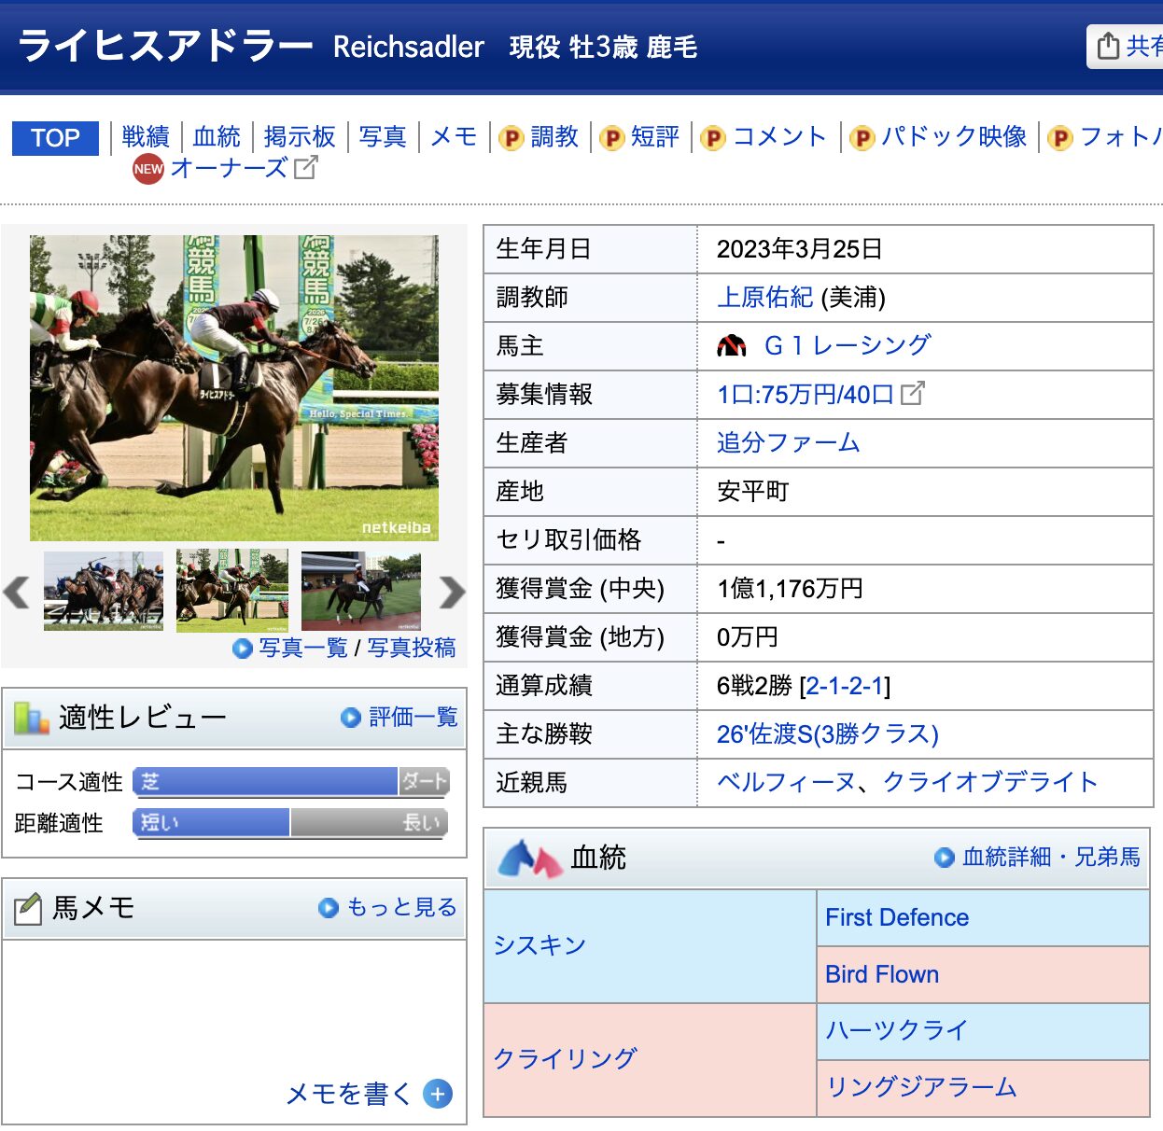The image size is (1163, 1131).
Task: Open the 26'佐渡S(3勝クラス) link
Action: (828, 733)
